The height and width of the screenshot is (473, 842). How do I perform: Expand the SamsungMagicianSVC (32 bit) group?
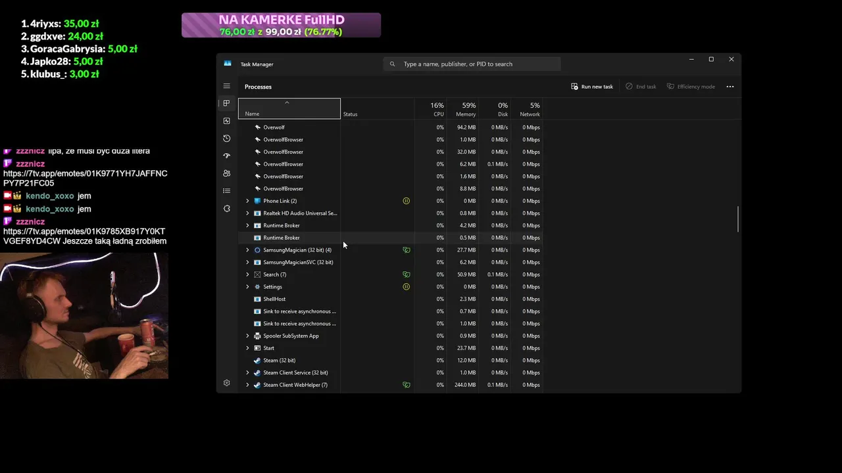(x=247, y=262)
